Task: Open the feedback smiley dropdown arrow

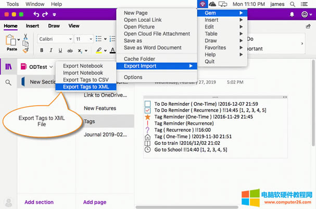Action: pos(311,15)
